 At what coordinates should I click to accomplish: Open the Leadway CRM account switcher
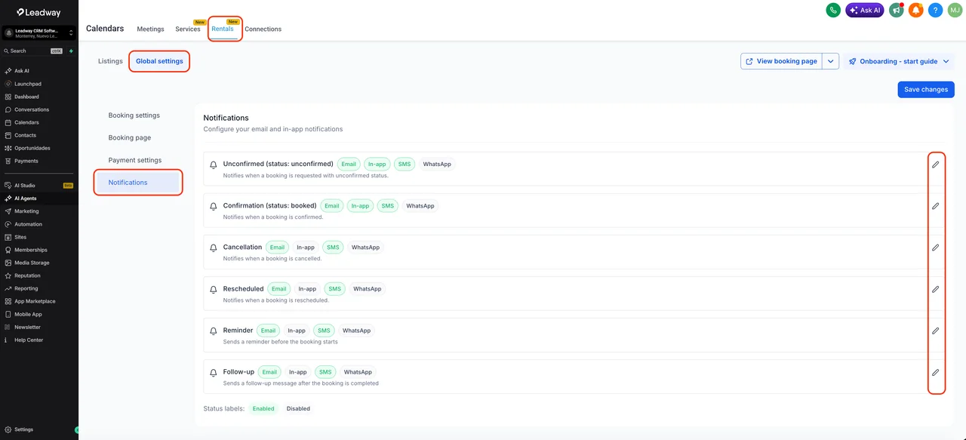pyautogui.click(x=39, y=33)
